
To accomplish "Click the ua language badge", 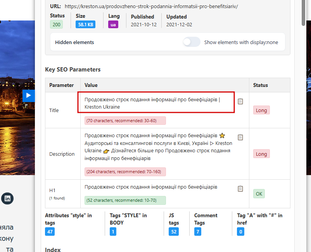I will point(113,24).
